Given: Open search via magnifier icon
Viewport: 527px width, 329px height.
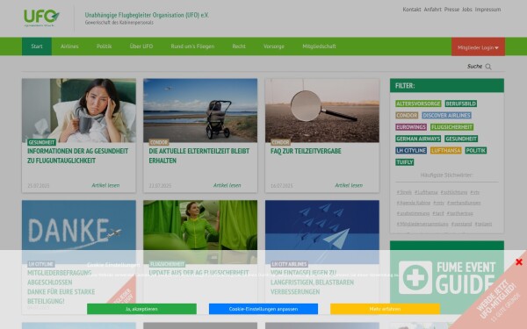Looking at the screenshot, I should coord(488,67).
